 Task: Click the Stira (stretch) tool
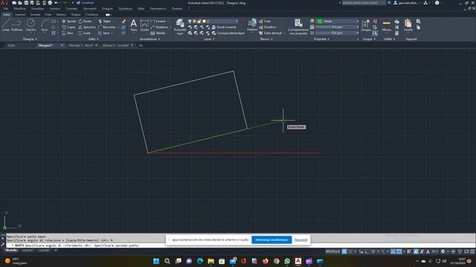[68, 33]
